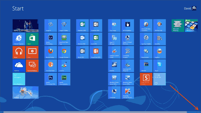
Task: Open the Desktop tile with daisies
Action: click(26, 92)
